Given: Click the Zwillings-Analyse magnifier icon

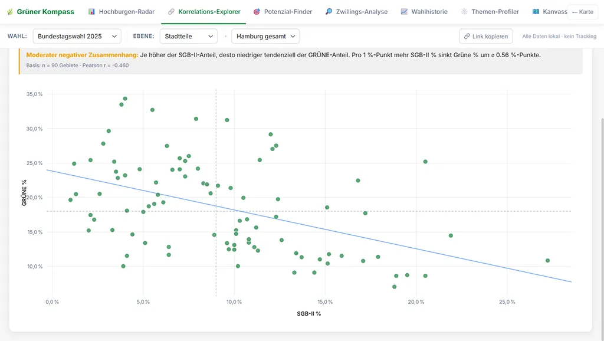Looking at the screenshot, I should click(329, 12).
